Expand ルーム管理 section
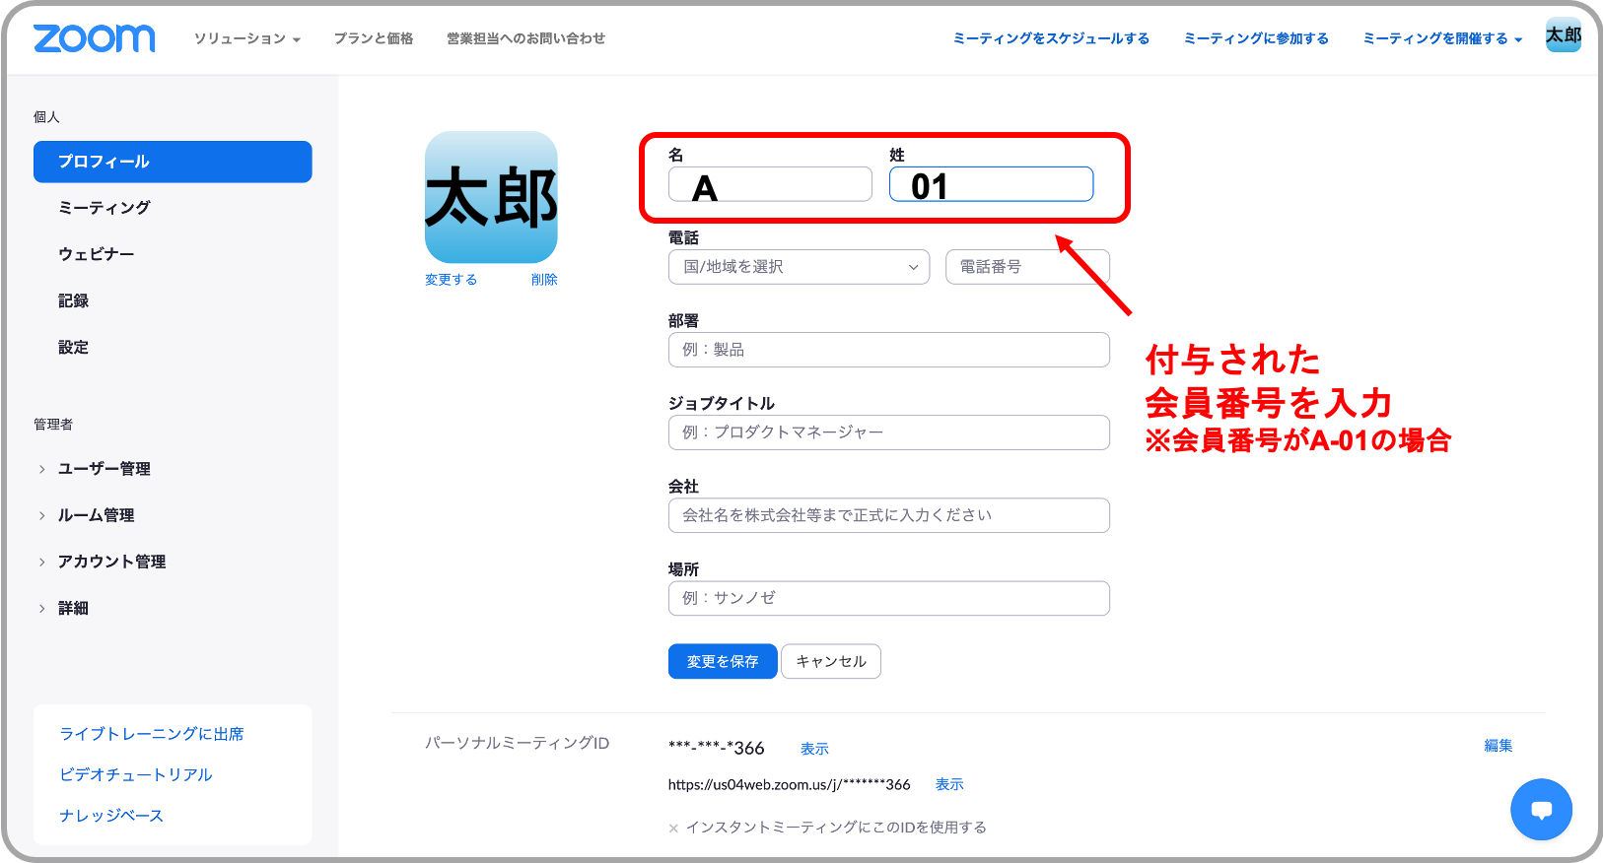The width and height of the screenshot is (1603, 863). pos(96,515)
